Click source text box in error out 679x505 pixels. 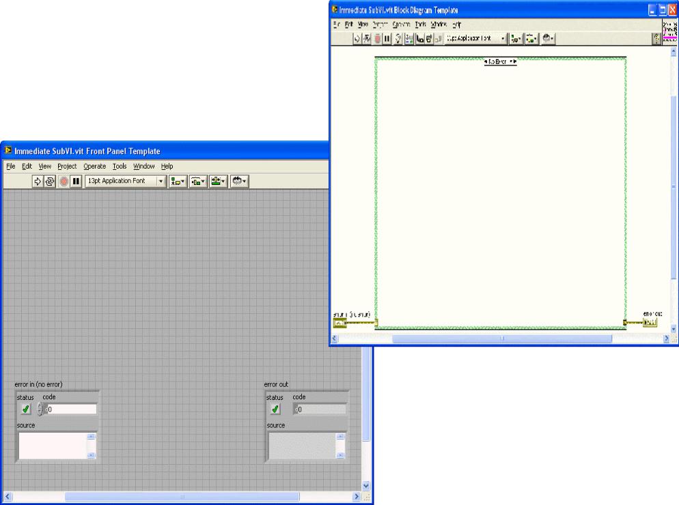click(302, 446)
